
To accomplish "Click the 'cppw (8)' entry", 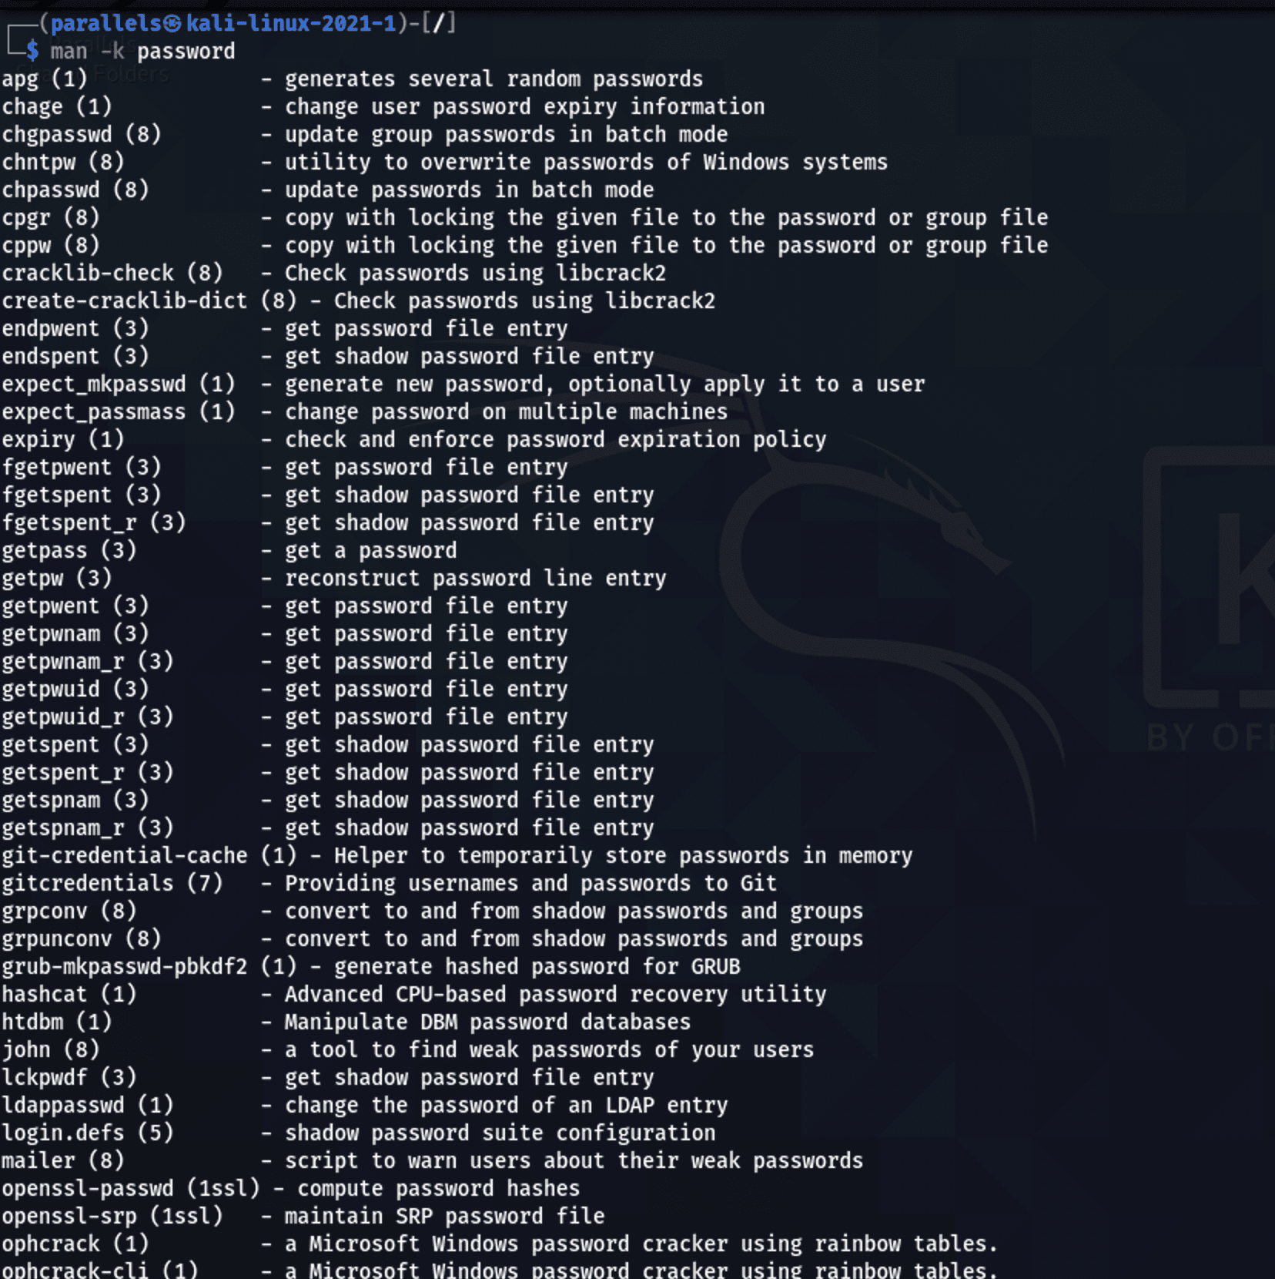I will click(51, 246).
